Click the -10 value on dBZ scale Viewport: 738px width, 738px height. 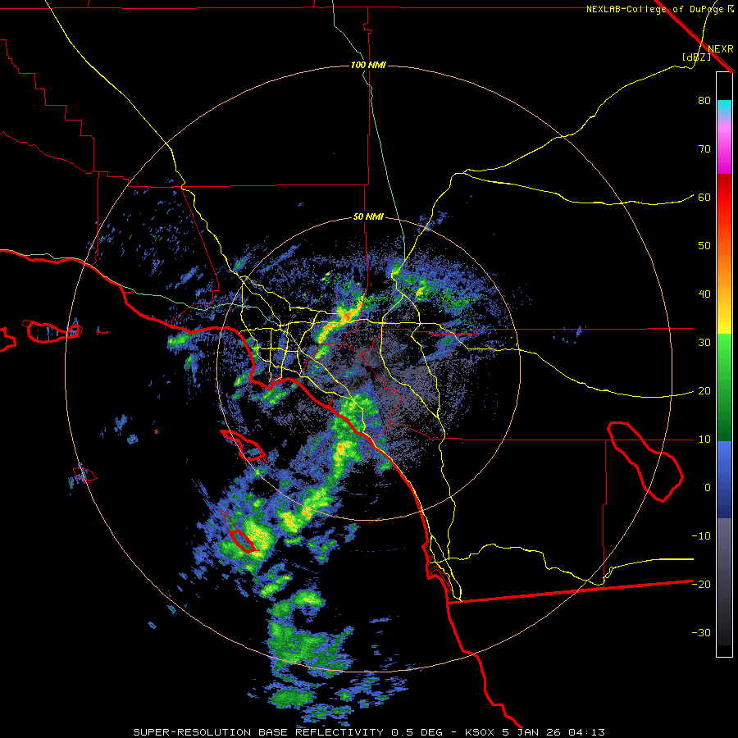[x=701, y=536]
